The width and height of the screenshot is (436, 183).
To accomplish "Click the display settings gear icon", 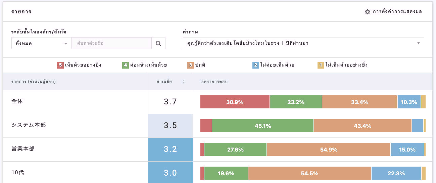I will 368,12.
